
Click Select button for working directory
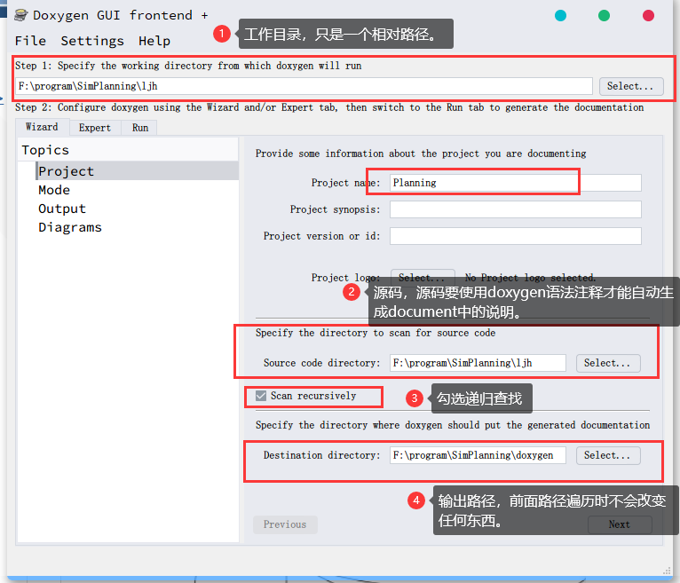pos(631,86)
